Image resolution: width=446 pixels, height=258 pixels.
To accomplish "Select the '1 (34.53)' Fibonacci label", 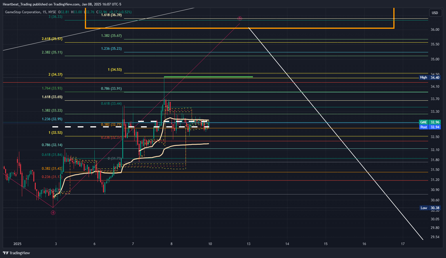I will click(x=115, y=70).
